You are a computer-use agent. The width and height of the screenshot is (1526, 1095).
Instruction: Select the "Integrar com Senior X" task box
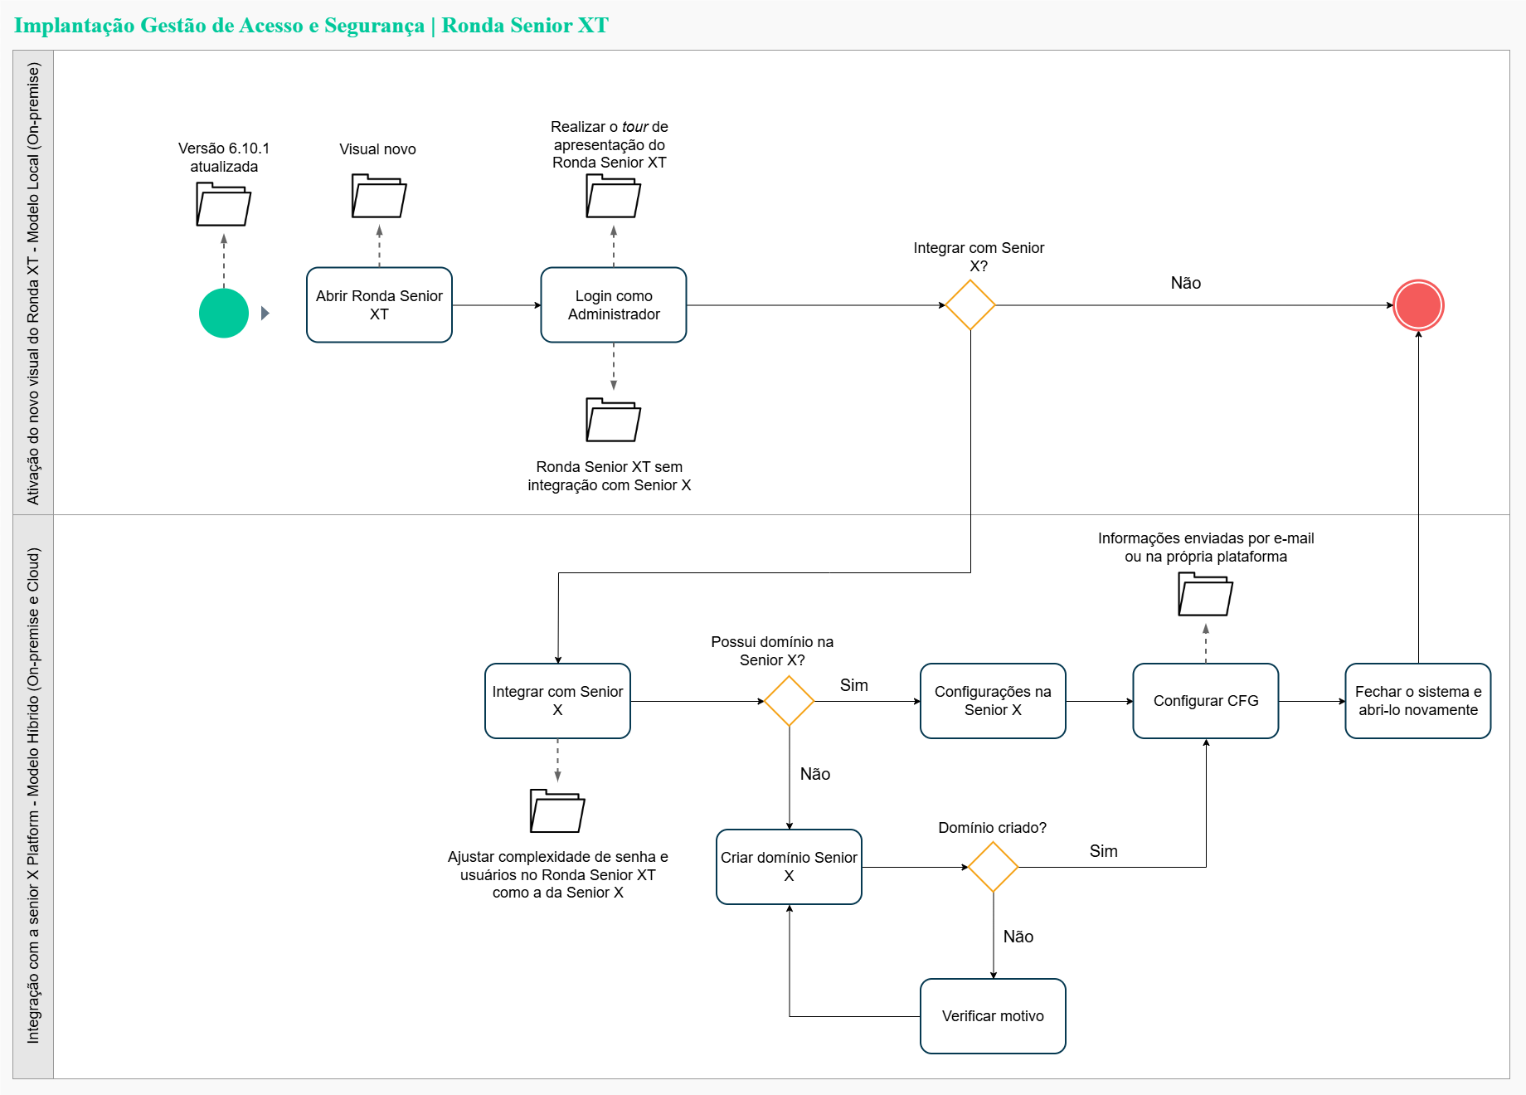pos(557,701)
